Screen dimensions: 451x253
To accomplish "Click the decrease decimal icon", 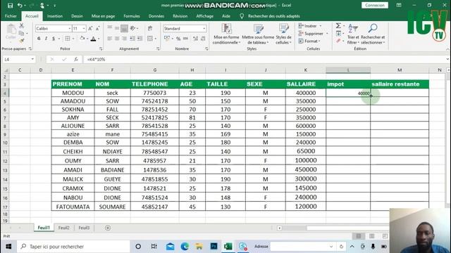I will click(x=203, y=39).
